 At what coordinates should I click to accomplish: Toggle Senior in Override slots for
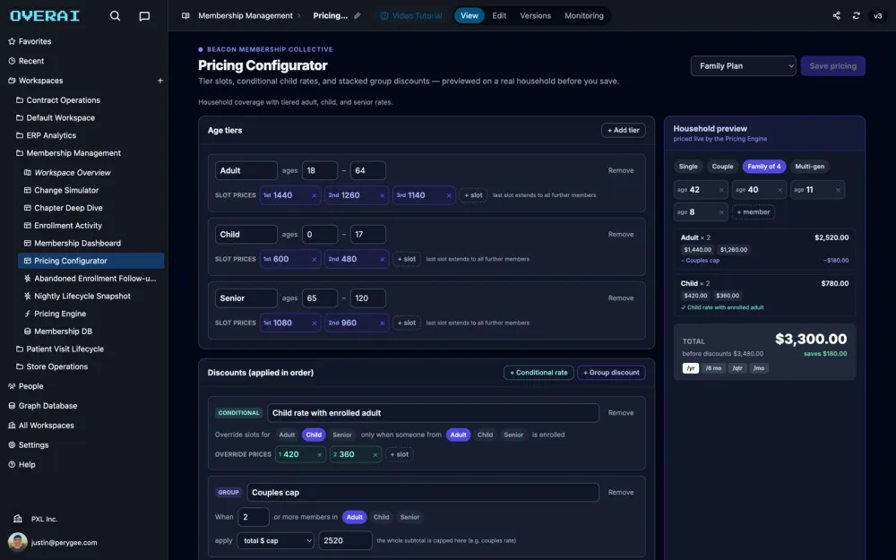click(x=342, y=435)
